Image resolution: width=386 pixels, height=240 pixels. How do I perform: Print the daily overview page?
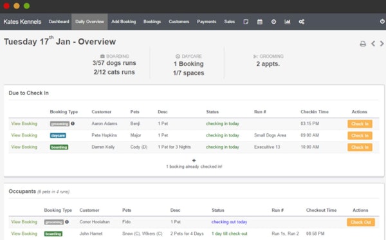tap(363, 44)
